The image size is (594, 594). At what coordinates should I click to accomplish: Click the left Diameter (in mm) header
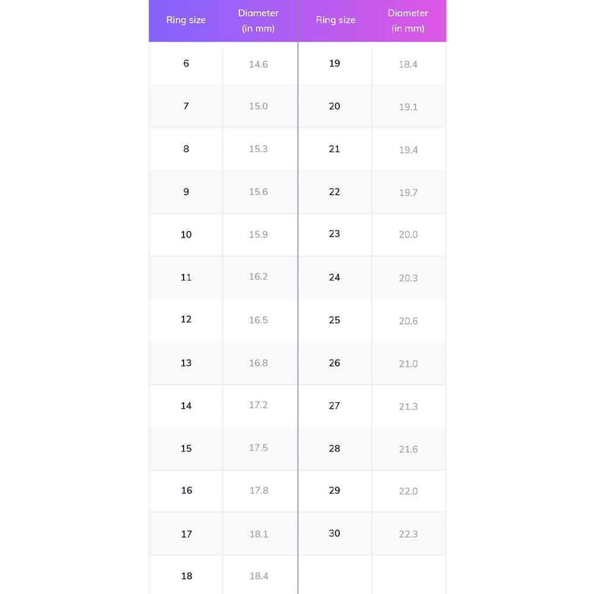258,21
